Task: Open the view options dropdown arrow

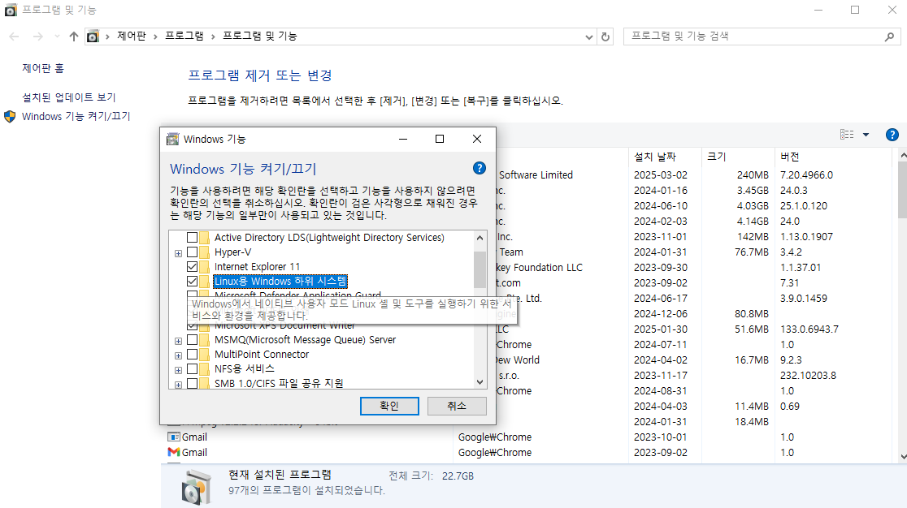Action: pyautogui.click(x=866, y=135)
